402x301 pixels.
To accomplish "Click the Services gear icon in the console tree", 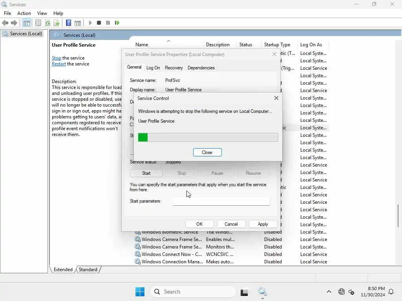I will tap(5, 34).
